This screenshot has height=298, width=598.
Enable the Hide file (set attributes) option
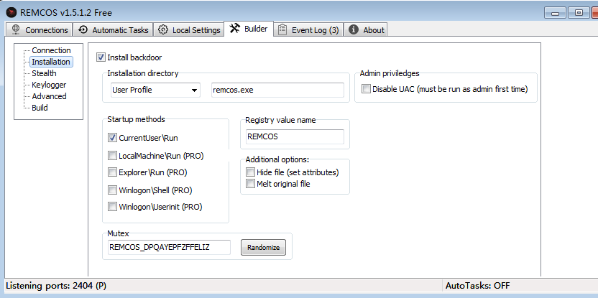tap(250, 172)
